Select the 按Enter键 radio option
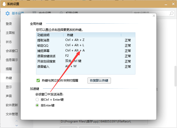Screen dimensions: 177x128 [37, 105]
